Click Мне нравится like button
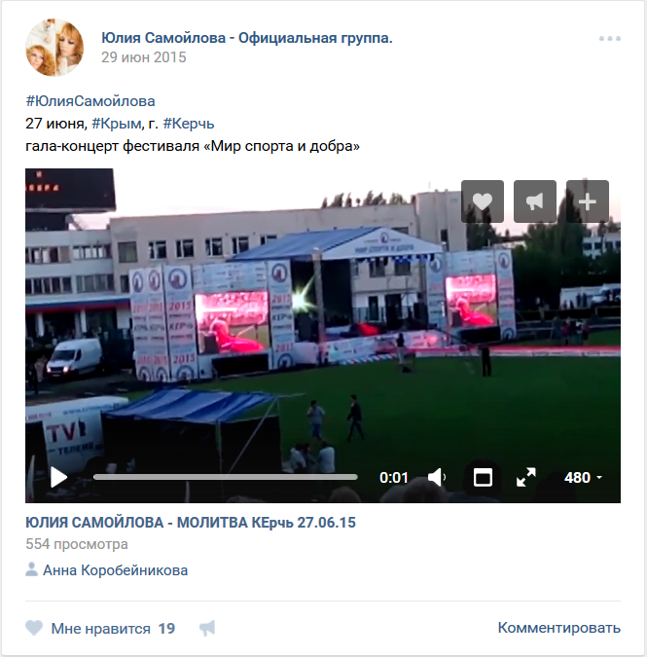Viewport: 647px width, 658px height. pos(100,628)
